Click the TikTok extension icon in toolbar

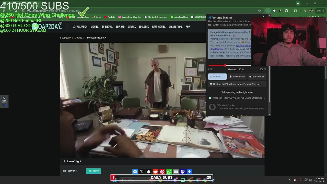[280, 11]
